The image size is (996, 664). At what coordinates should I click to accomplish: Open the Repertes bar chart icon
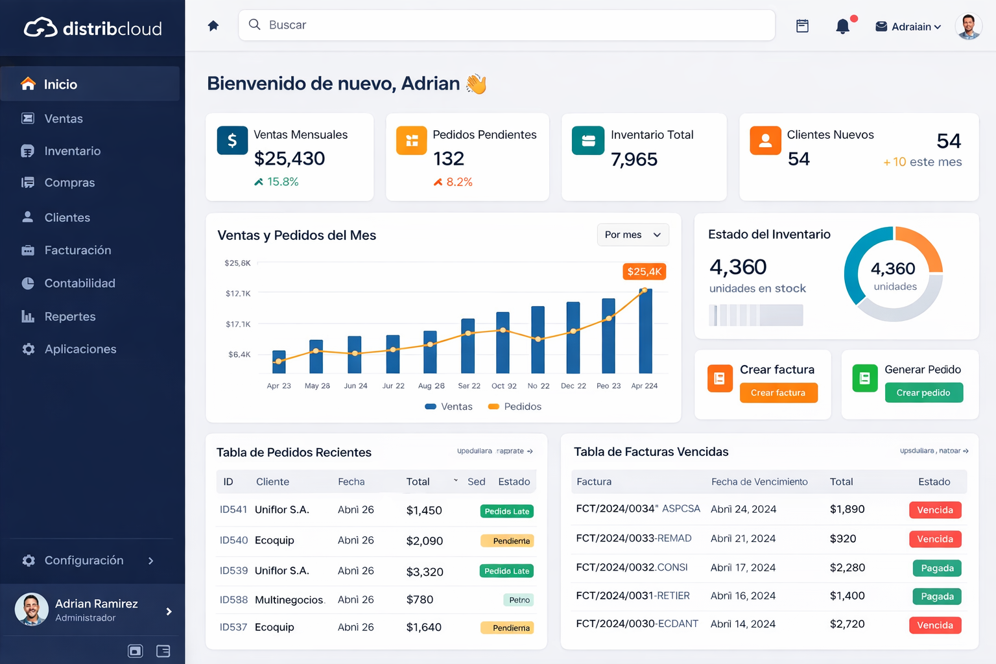pyautogui.click(x=28, y=316)
